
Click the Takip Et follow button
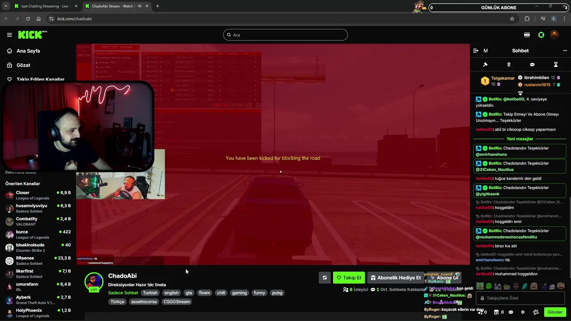pyautogui.click(x=349, y=278)
